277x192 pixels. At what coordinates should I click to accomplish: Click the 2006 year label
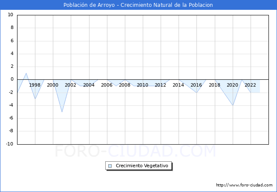click(x=107, y=85)
